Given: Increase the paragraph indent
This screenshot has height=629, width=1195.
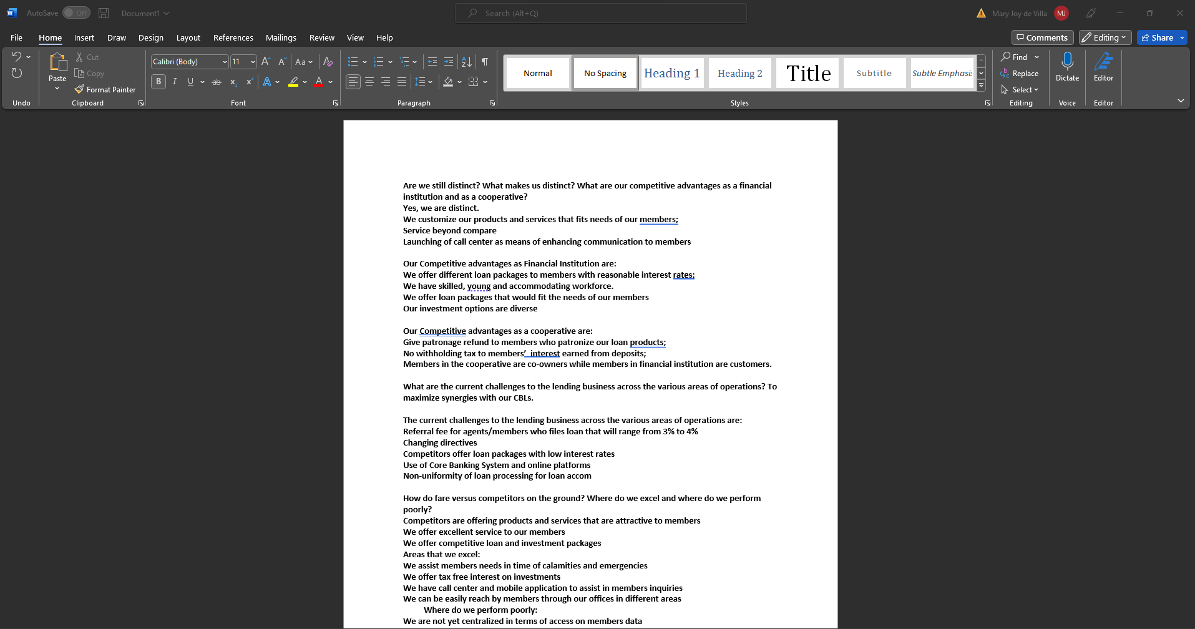Looking at the screenshot, I should coord(449,61).
